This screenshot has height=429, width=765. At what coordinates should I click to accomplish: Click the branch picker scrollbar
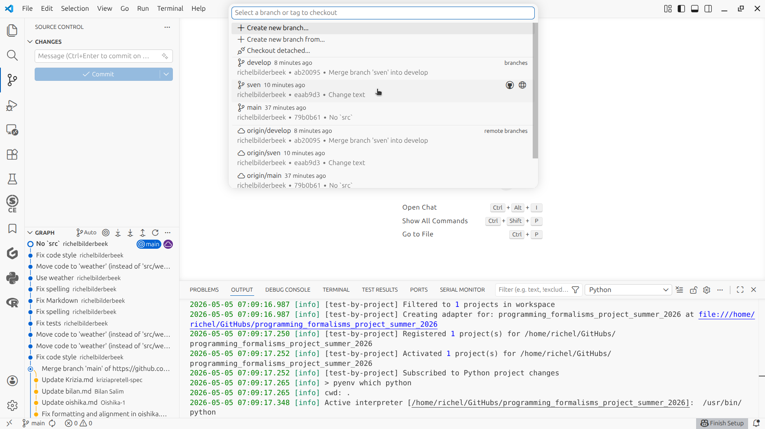[535, 91]
